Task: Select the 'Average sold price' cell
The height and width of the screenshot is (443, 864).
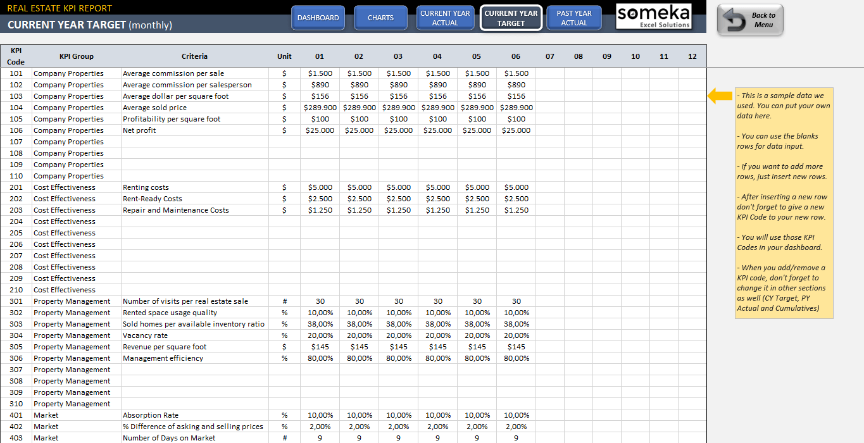Action: pyautogui.click(x=194, y=108)
